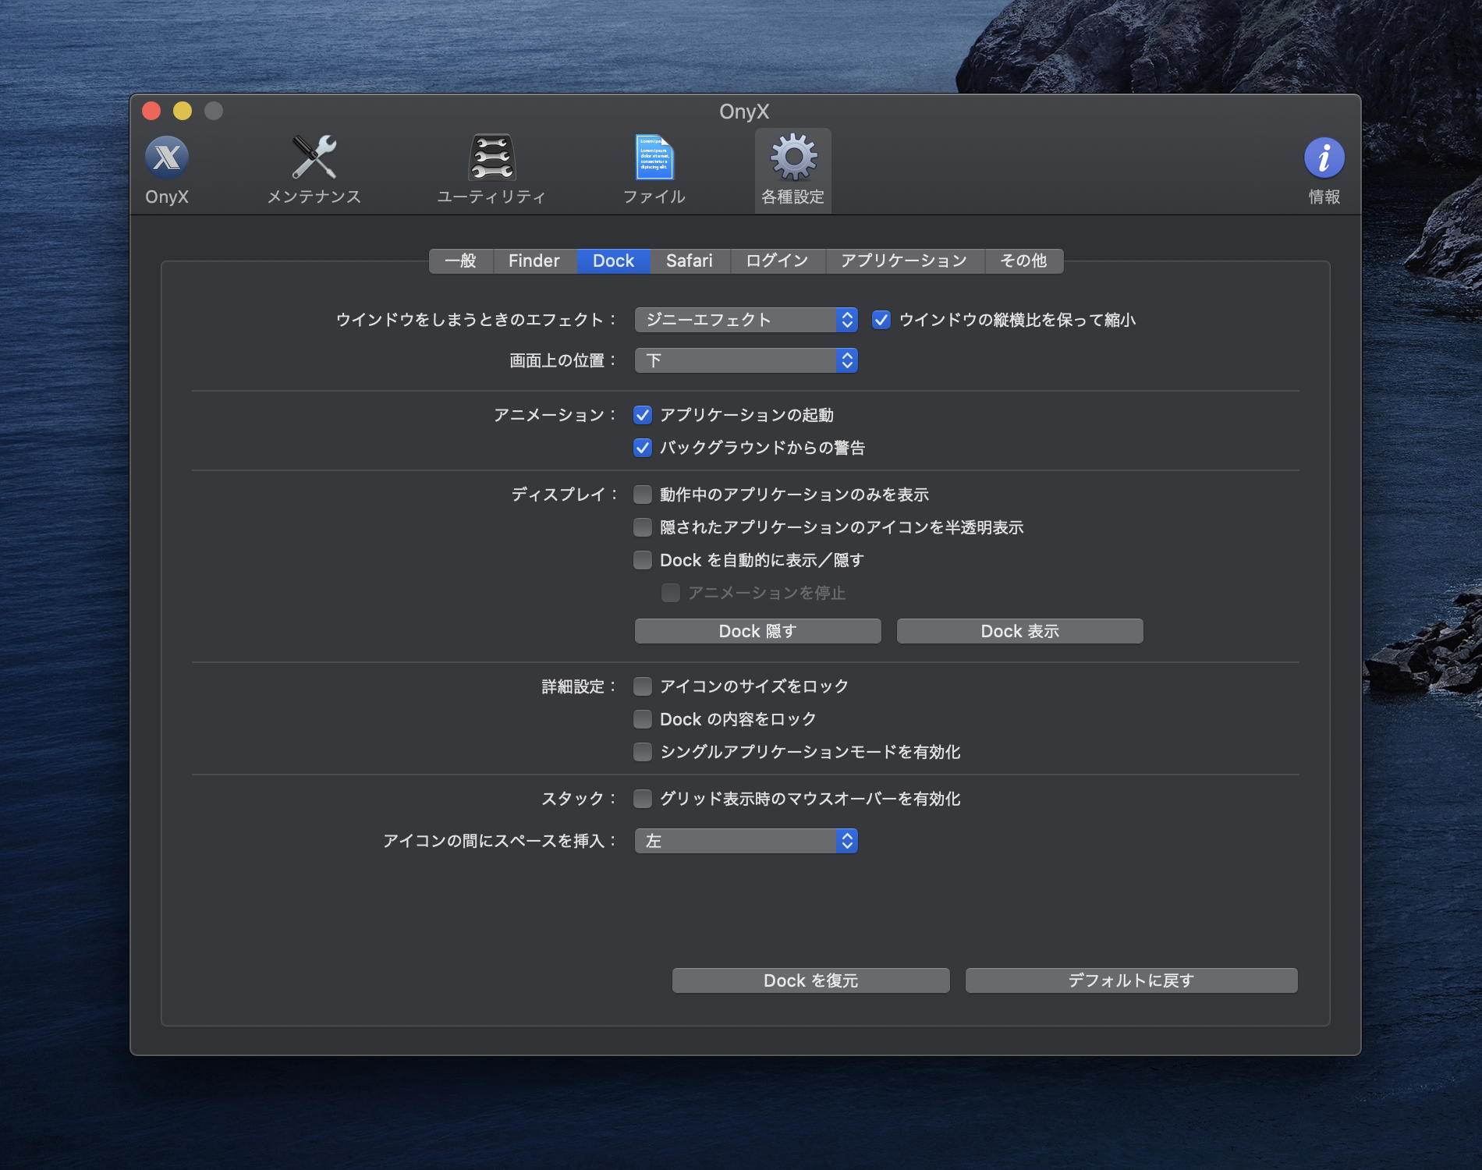Enable アイコンのサイズをロック

point(643,686)
